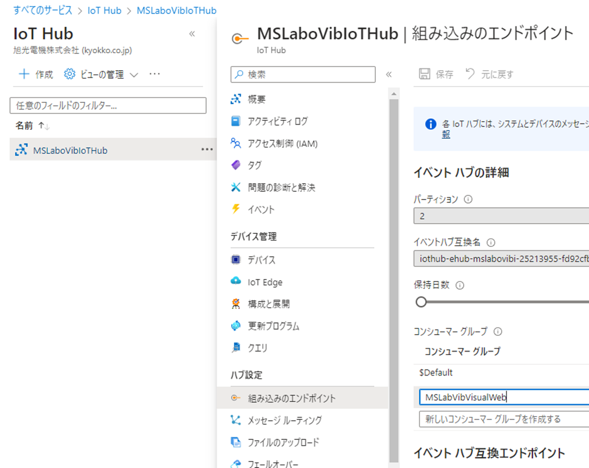This screenshot has width=589, height=468.
Task: Click MSLaboVibIoTHub breadcrumb link
Action: coord(177,11)
